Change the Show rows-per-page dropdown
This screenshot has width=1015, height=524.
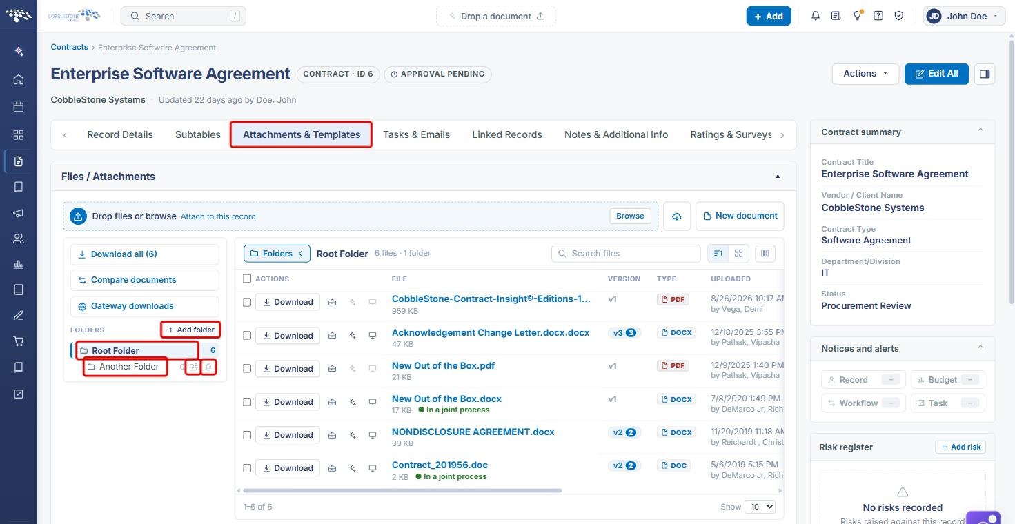[761, 507]
